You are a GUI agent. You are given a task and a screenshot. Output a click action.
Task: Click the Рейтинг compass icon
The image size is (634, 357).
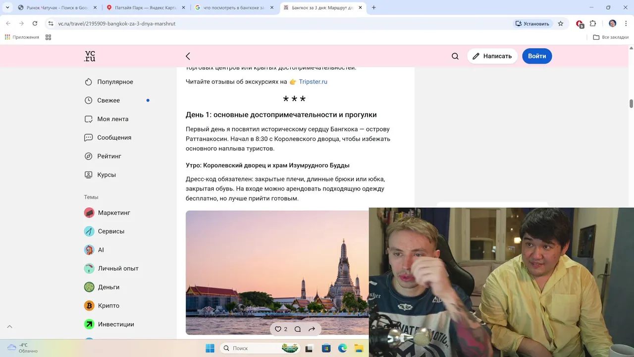89,156
